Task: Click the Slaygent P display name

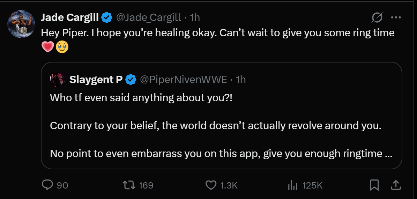Action: pyautogui.click(x=96, y=79)
